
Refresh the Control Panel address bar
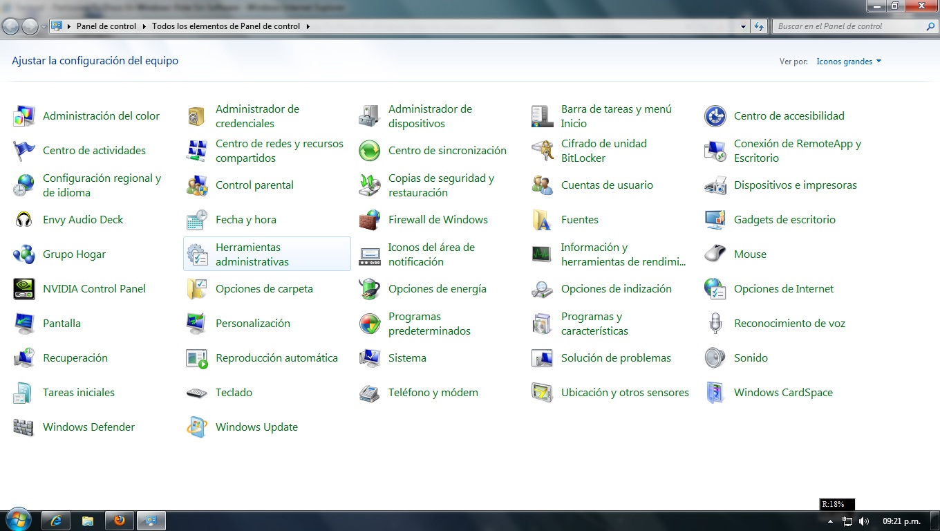coord(759,26)
